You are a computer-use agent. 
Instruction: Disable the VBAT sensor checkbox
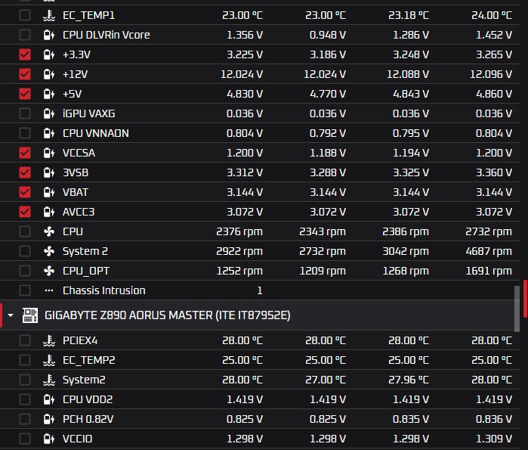click(25, 192)
